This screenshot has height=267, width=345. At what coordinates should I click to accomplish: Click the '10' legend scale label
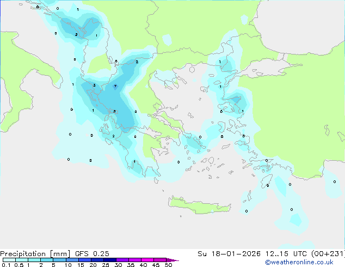tap(68, 265)
